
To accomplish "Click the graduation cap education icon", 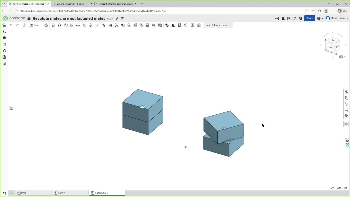I will tap(122, 18).
